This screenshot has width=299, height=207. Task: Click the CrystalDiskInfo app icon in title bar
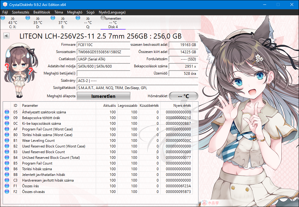point(5,4)
